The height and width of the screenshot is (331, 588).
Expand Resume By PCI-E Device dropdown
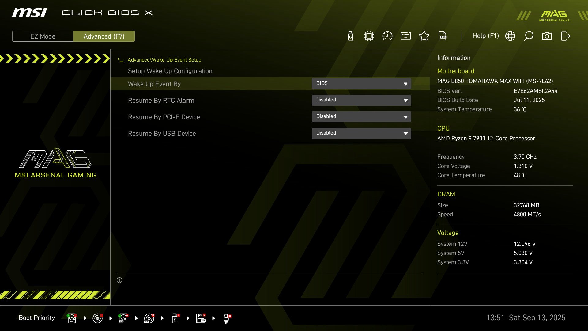pyautogui.click(x=361, y=117)
